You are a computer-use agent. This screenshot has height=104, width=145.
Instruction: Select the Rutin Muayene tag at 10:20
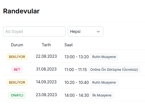coord(104,83)
